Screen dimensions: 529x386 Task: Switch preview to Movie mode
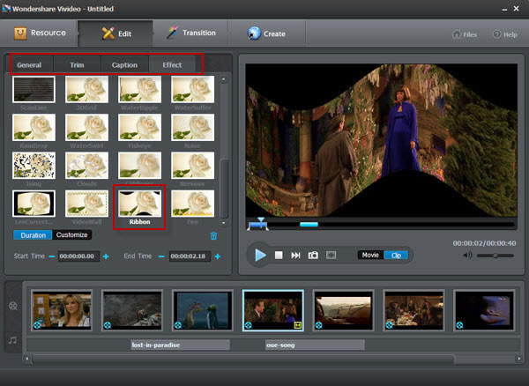[370, 256]
